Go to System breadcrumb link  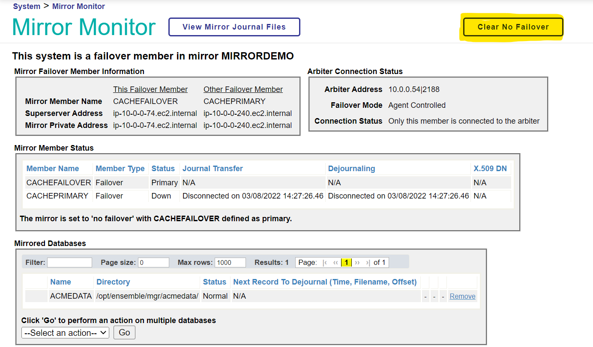[x=27, y=6]
